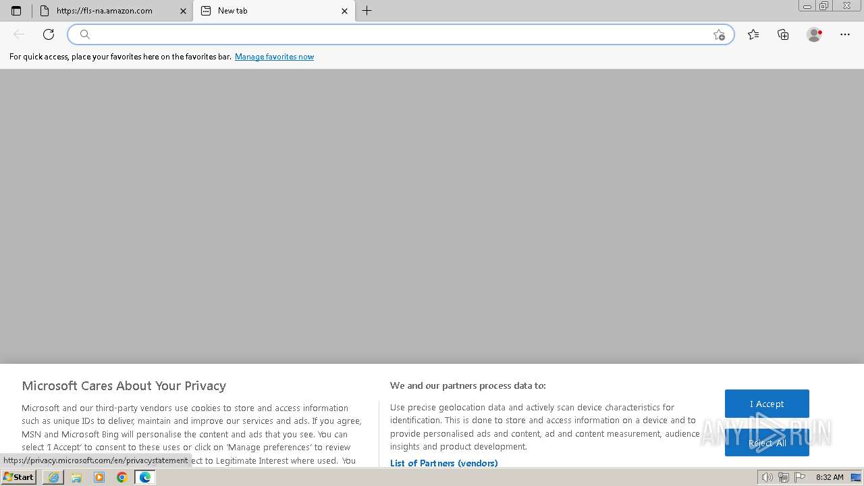Viewport: 864px width, 486px height.
Task: Click Reject All button
Action: pyautogui.click(x=767, y=443)
